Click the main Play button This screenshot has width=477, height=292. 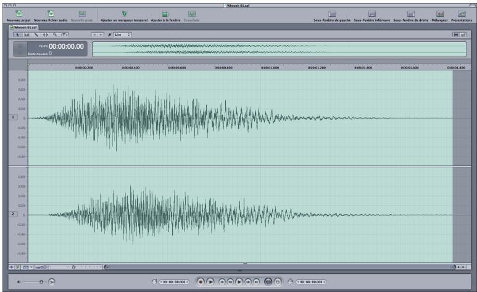click(239, 282)
